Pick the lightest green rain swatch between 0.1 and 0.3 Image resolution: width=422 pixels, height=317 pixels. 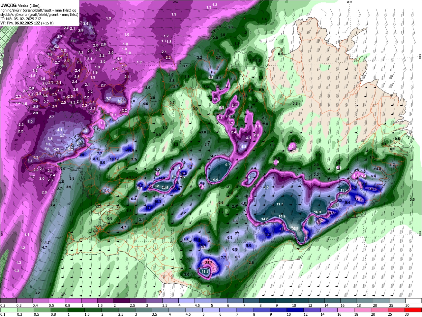pyautogui.click(x=8, y=310)
